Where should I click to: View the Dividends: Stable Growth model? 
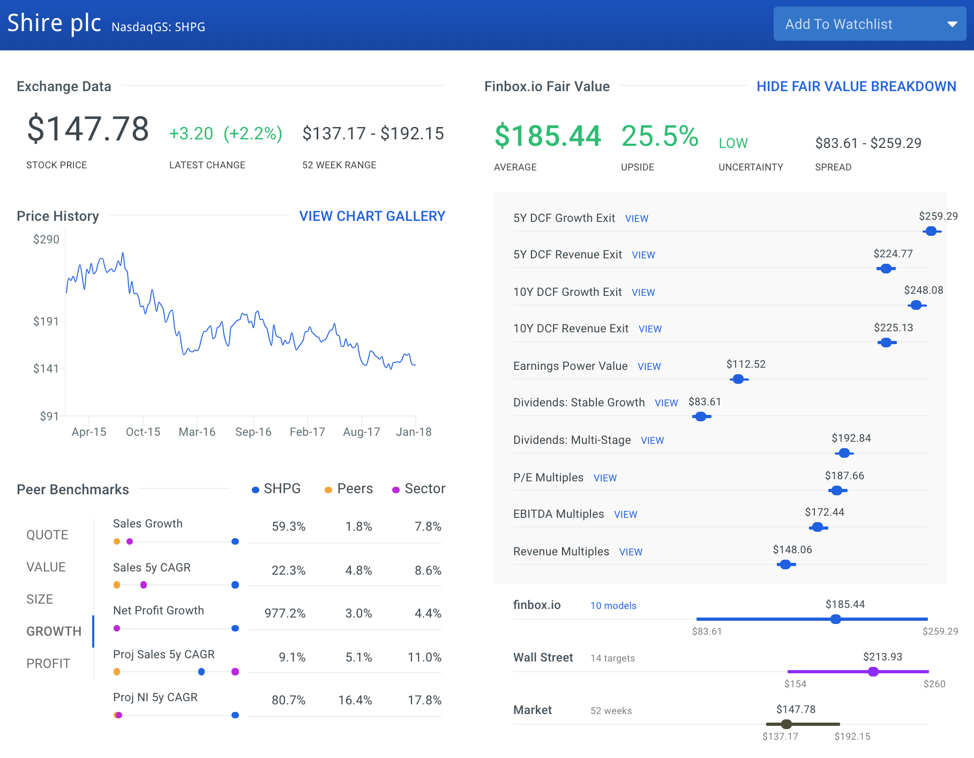pos(666,403)
